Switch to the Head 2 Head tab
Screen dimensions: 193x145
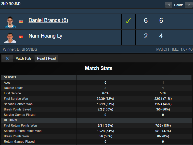(46, 59)
